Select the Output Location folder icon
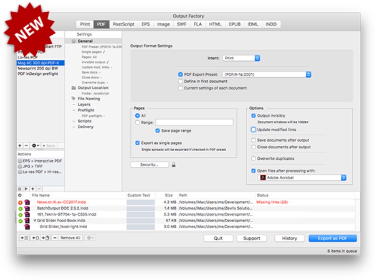 74,88
